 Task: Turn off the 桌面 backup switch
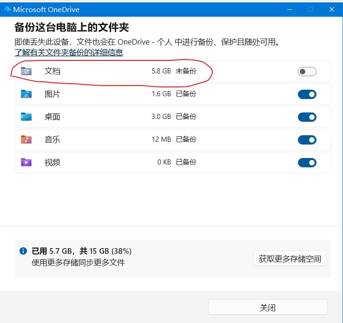307,117
